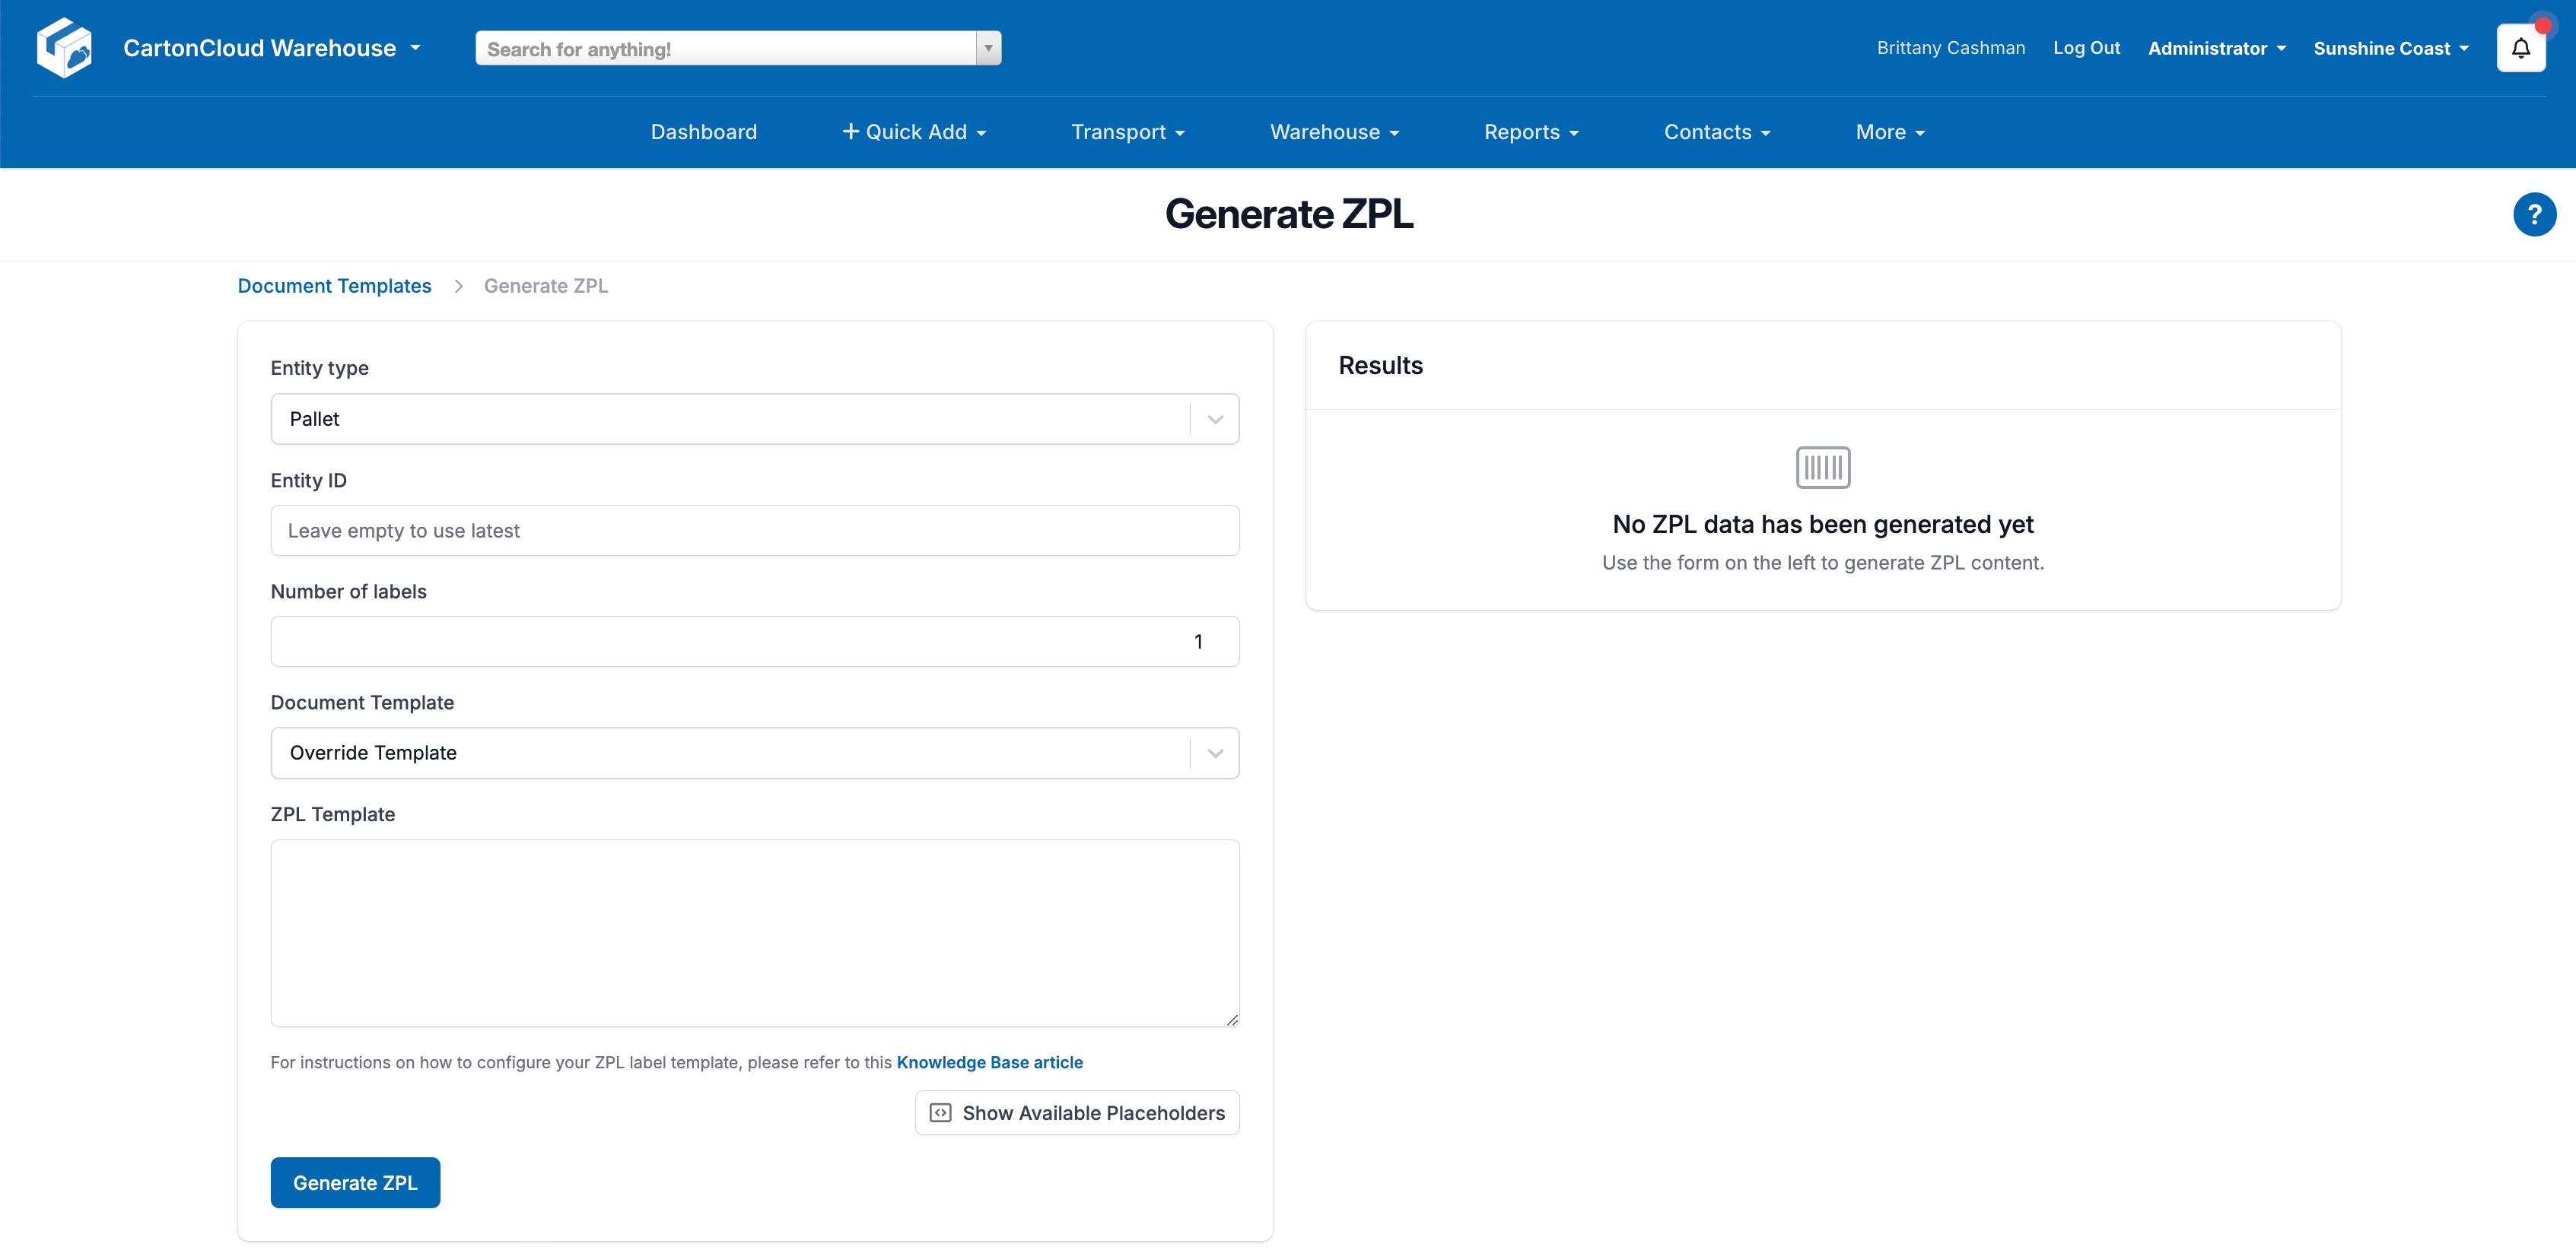Viewport: 2576px width, 1250px height.
Task: Navigate to Document Templates breadcrumb
Action: [x=334, y=286]
